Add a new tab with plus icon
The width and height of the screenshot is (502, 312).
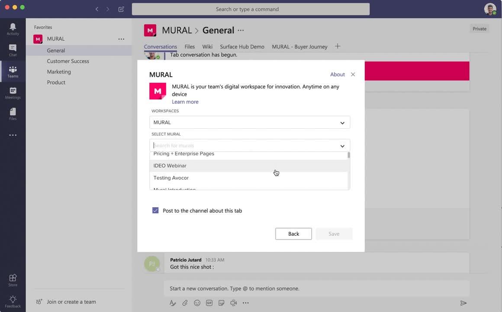(338, 46)
